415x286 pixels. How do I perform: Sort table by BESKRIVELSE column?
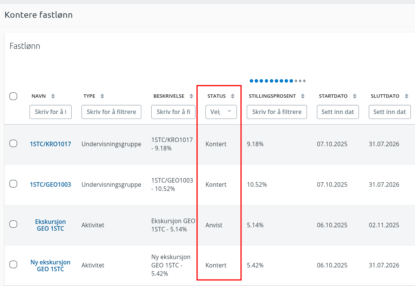point(191,96)
